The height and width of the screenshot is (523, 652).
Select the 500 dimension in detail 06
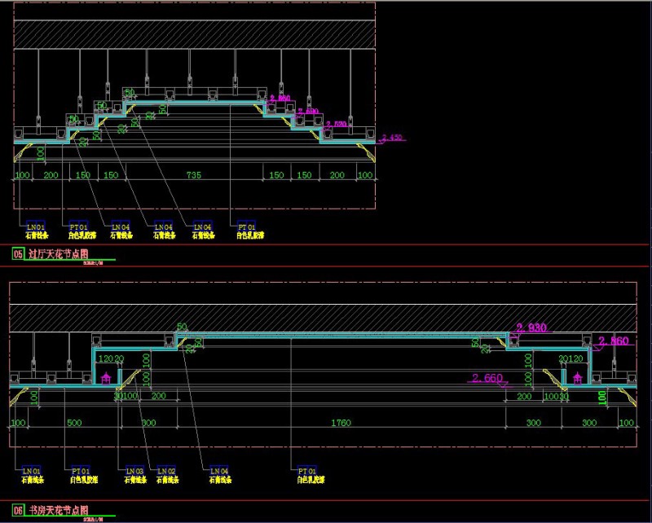[74, 423]
